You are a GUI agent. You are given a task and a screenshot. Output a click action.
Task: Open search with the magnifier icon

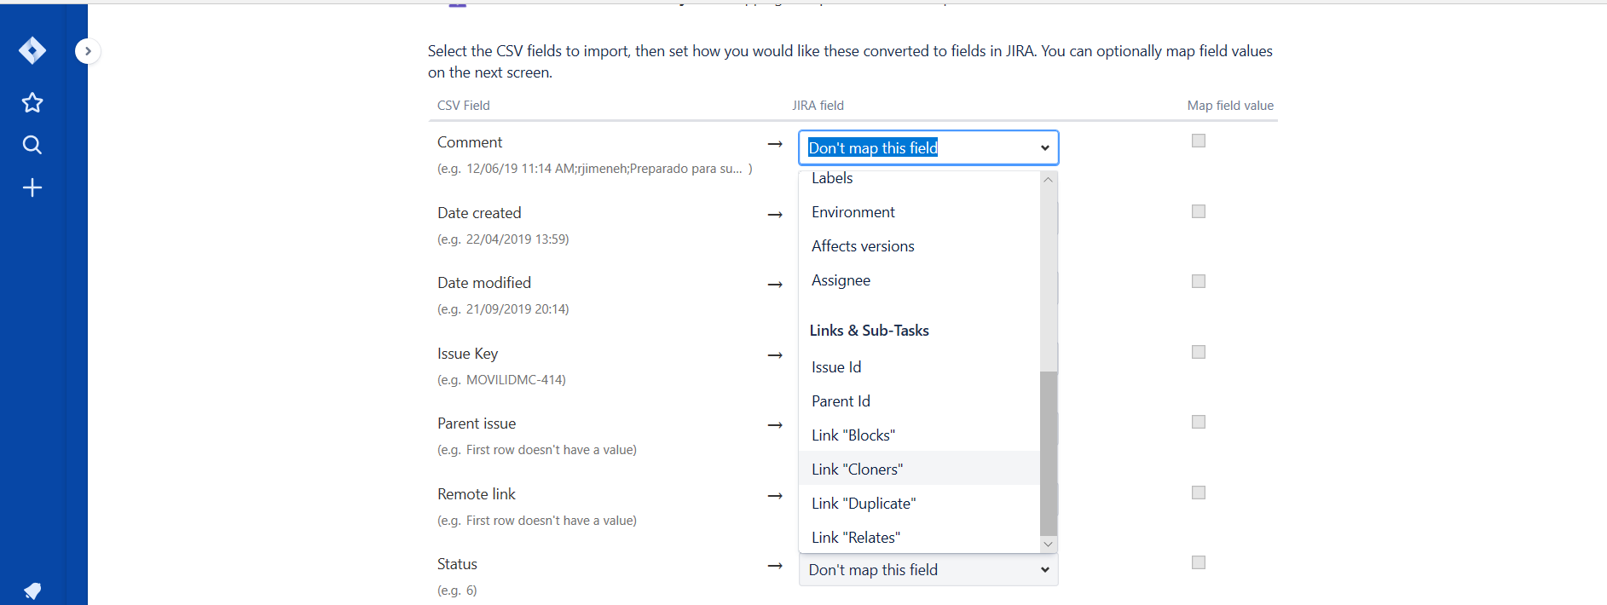pos(32,145)
